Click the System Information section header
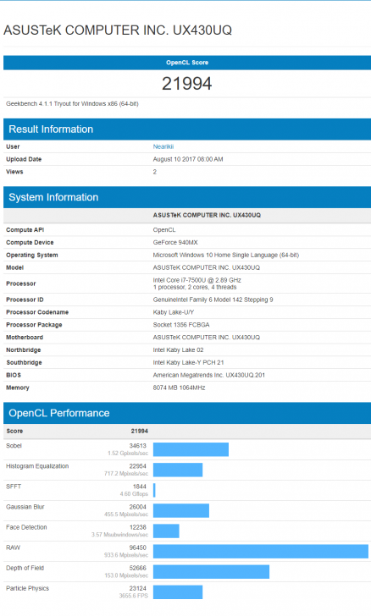This screenshot has width=371, height=616. point(187,197)
